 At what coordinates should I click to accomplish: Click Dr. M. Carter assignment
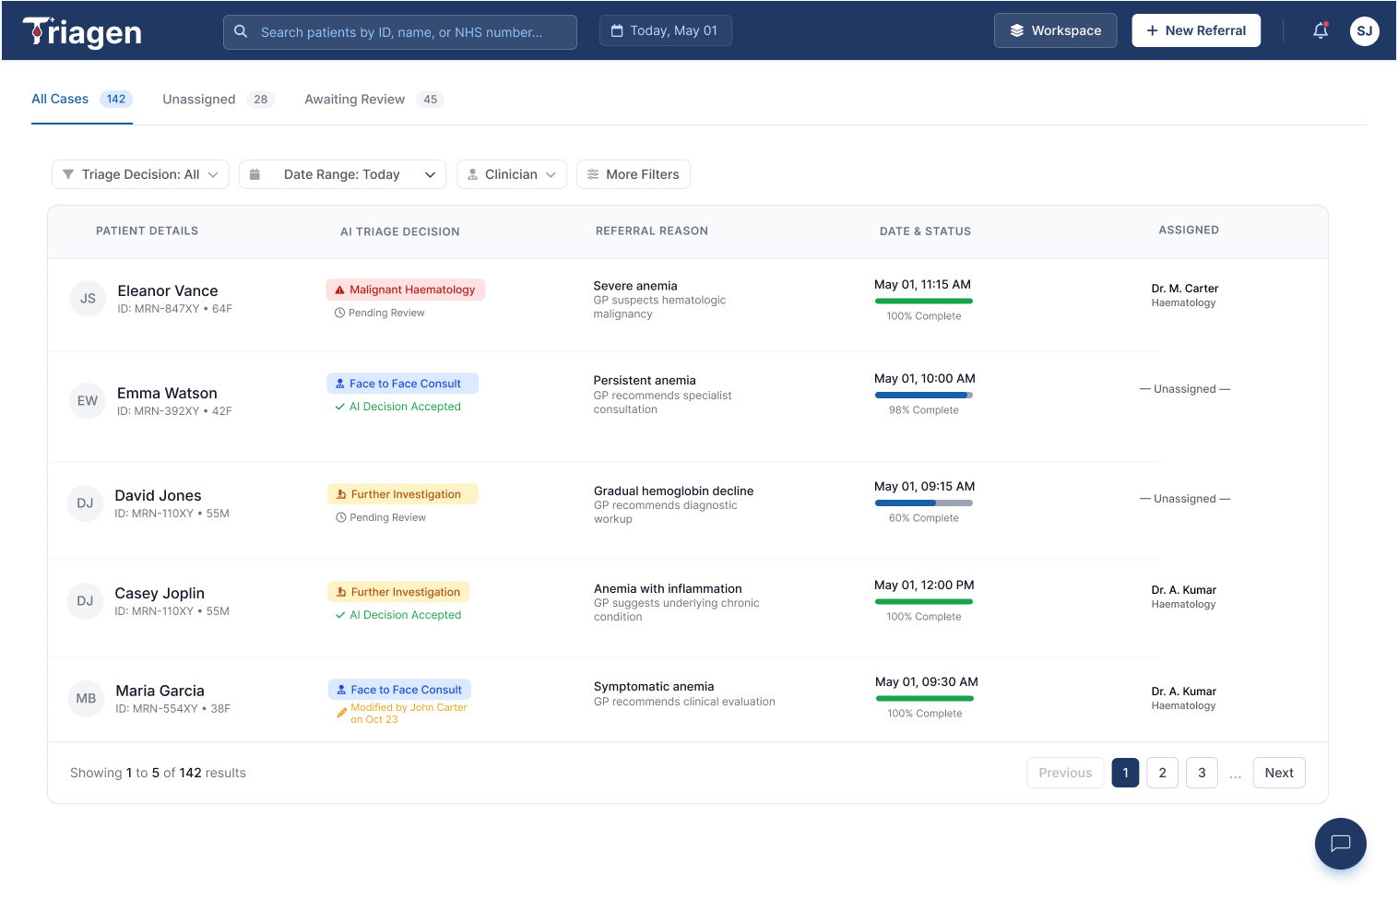pyautogui.click(x=1184, y=295)
